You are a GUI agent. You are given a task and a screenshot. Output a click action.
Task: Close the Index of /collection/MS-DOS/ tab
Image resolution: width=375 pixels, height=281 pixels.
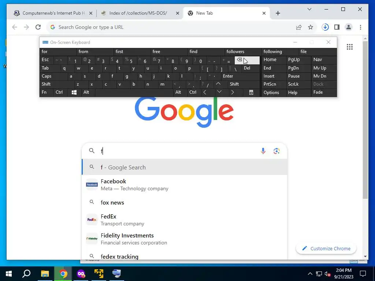point(178,13)
